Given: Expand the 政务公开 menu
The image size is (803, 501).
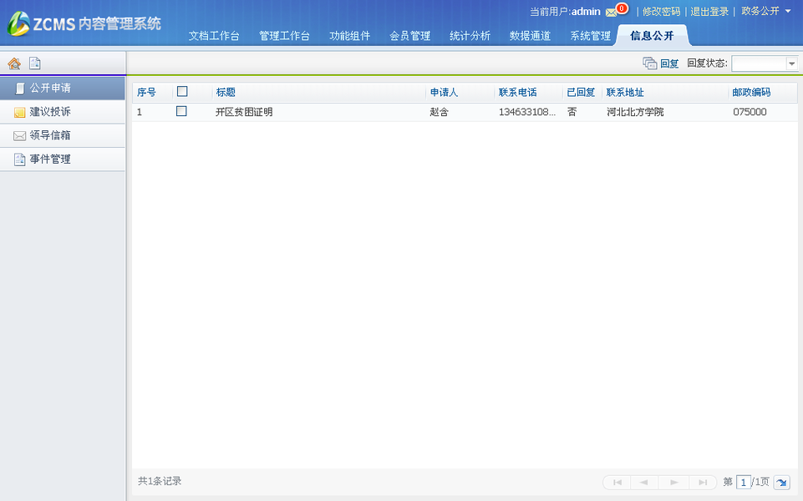Looking at the screenshot, I should (x=764, y=12).
